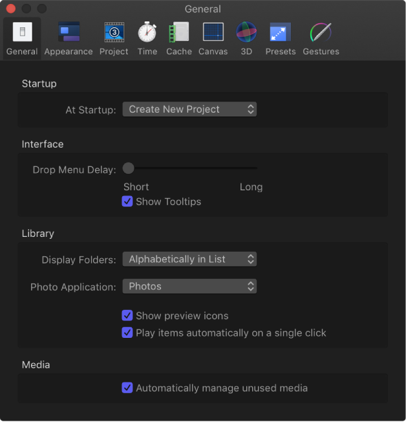Open the General preferences pane
This screenshot has height=422, width=406.
click(22, 38)
